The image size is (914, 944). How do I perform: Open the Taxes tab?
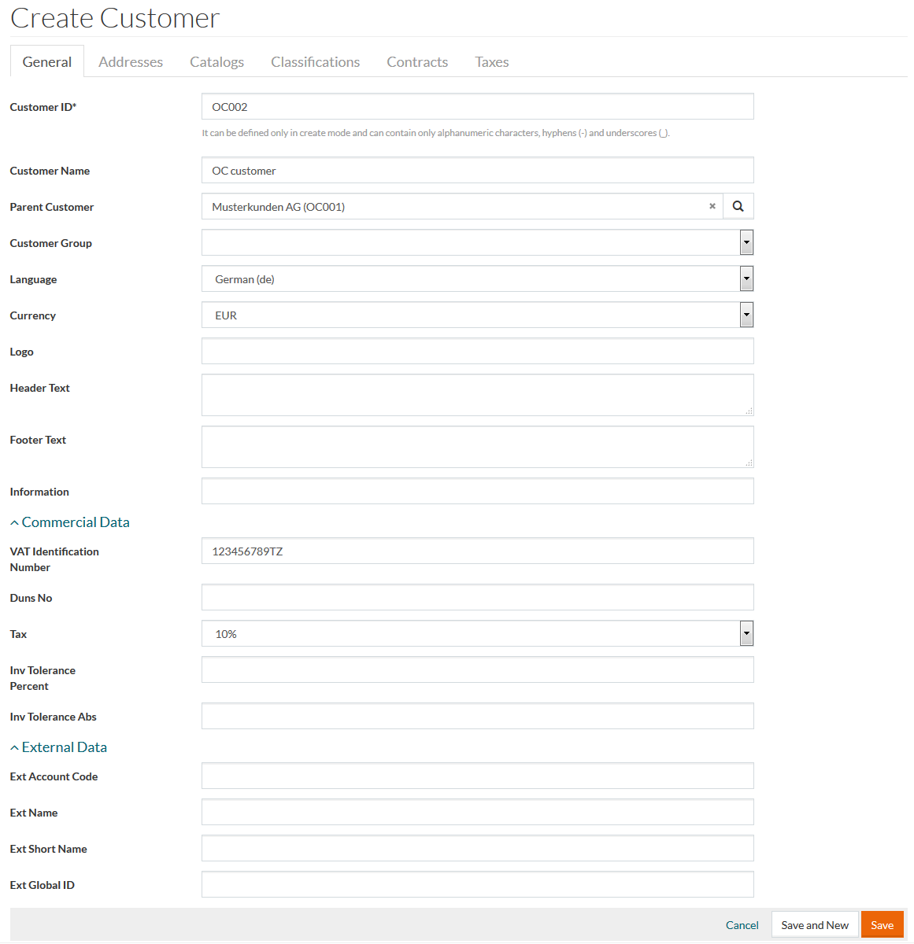click(x=491, y=62)
